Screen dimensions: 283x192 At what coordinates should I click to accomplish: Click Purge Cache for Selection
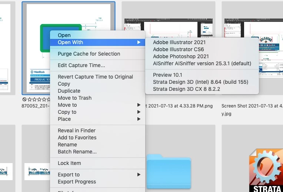(x=97, y=54)
